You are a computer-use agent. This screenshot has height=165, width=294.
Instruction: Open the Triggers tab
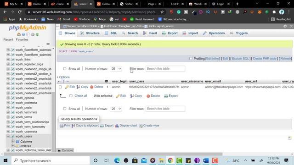(239, 33)
